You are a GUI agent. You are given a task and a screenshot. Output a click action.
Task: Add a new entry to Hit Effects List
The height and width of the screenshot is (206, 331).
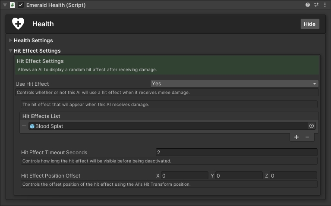click(296, 137)
